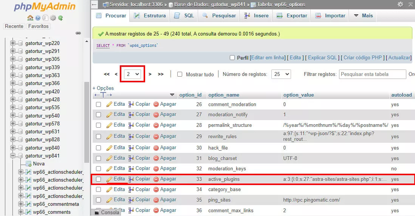Check the ping_sites row checkbox
415x216 pixels.
tap(98, 200)
